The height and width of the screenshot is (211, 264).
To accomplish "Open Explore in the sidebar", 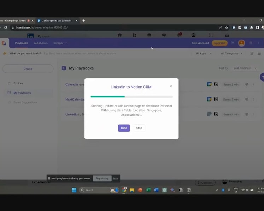I will 18,83.
